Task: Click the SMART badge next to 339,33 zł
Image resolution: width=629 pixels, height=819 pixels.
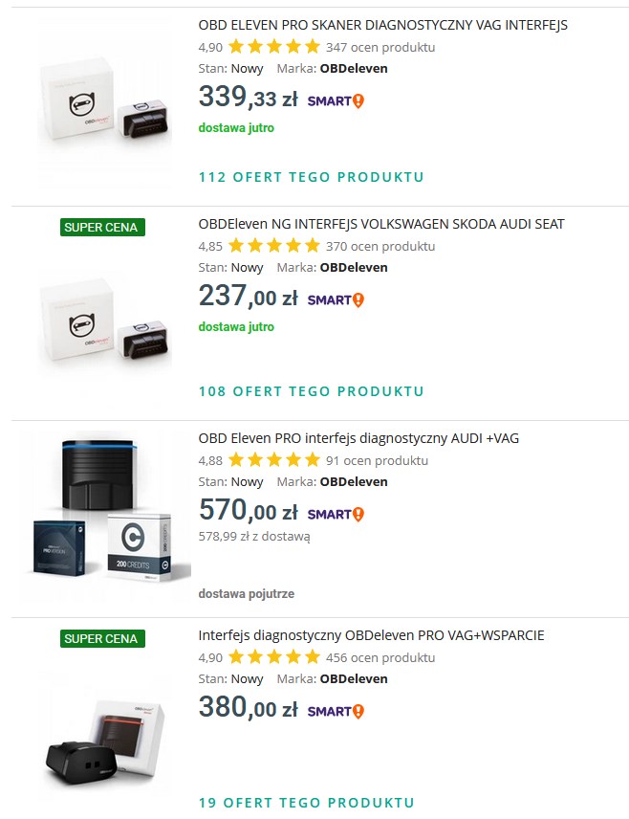Action: (x=336, y=100)
